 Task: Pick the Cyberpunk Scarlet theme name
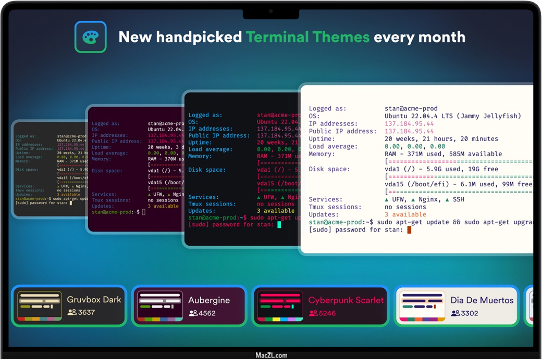[x=346, y=300]
